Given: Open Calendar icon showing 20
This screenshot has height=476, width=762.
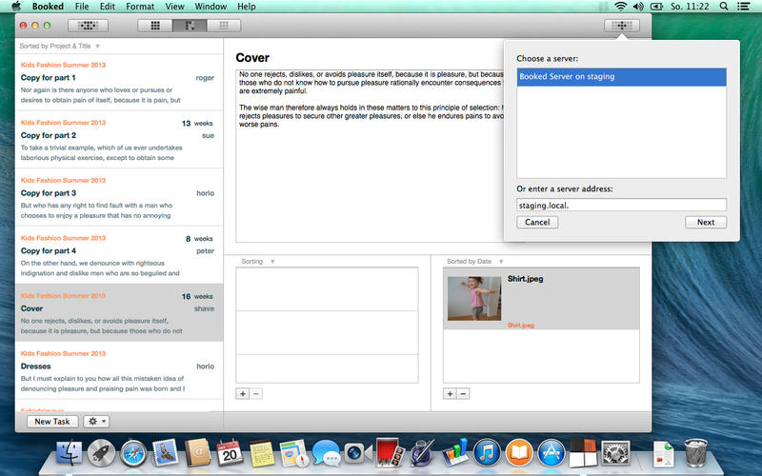Looking at the screenshot, I should click(x=230, y=454).
